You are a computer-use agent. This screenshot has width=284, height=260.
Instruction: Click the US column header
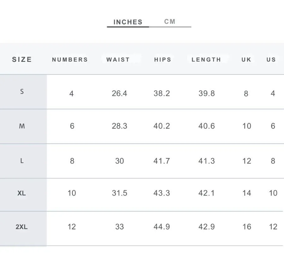271,60
